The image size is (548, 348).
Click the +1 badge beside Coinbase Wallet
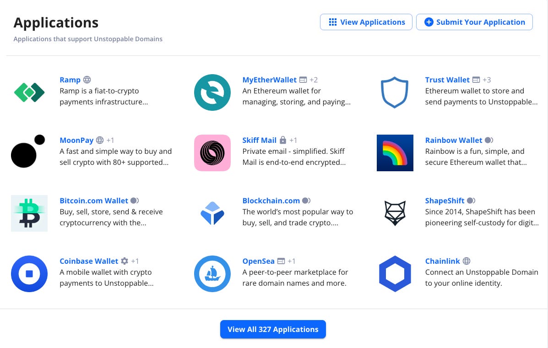(135, 261)
